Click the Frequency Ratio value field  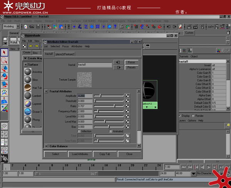tap(85, 111)
